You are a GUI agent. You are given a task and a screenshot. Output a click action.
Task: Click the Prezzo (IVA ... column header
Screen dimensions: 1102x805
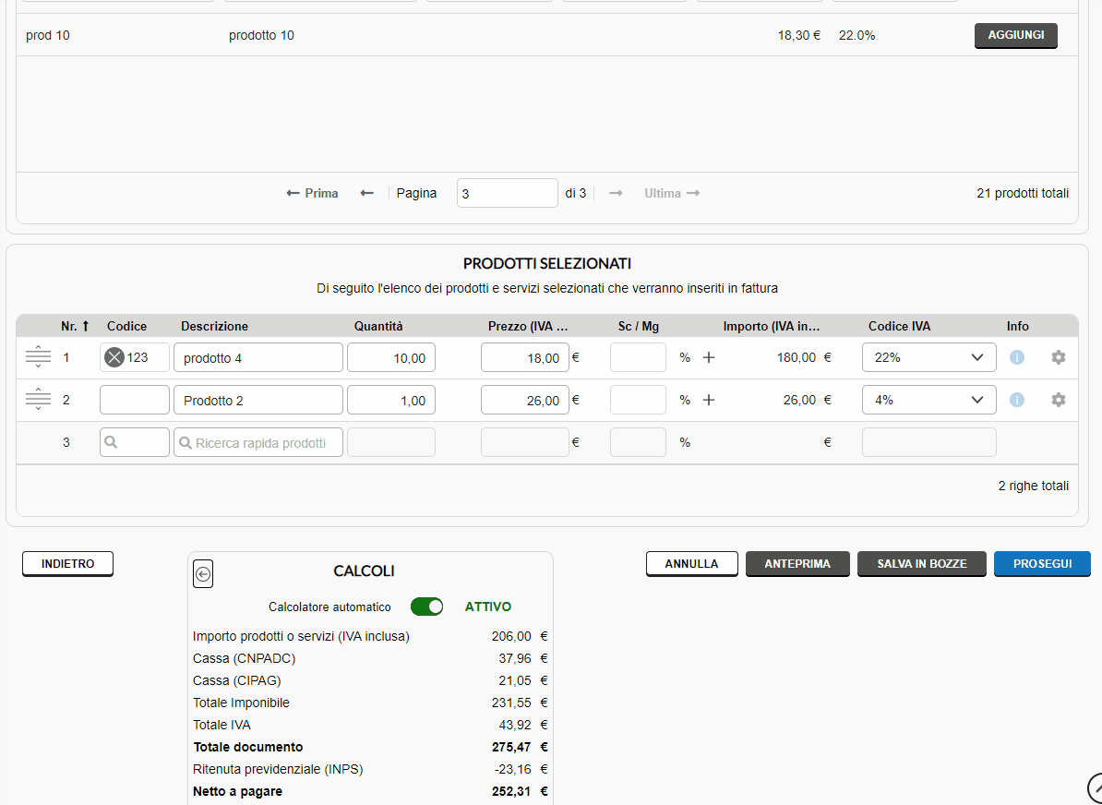[x=528, y=326]
